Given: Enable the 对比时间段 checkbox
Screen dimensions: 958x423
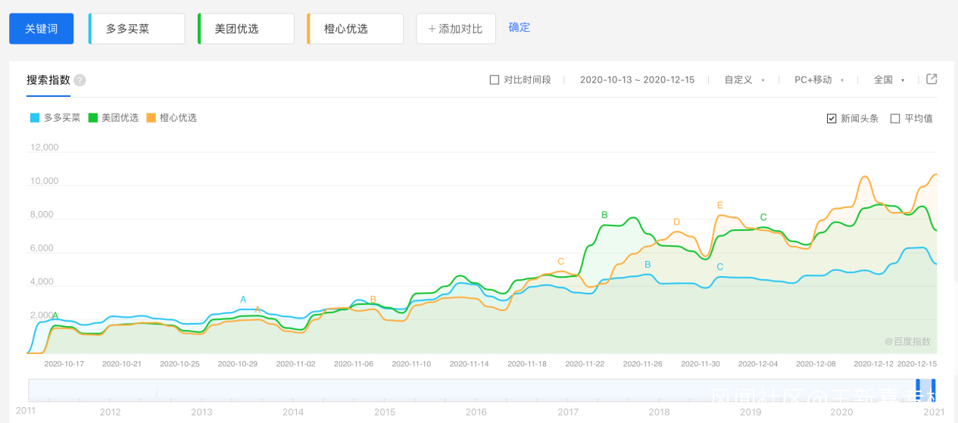Looking at the screenshot, I should pos(495,79).
